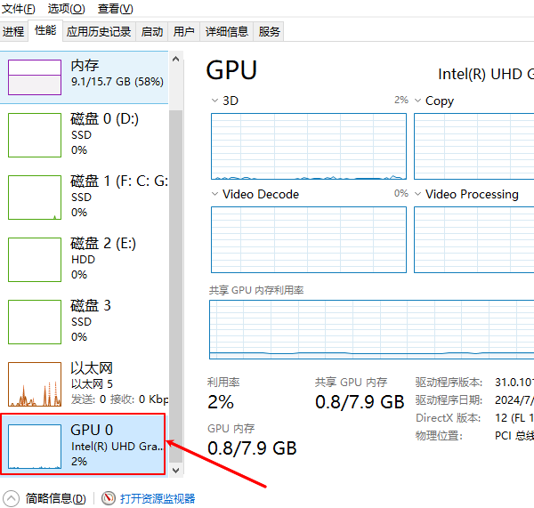Collapse with the Fewer details (简略信息) arrow icon

coord(11,498)
